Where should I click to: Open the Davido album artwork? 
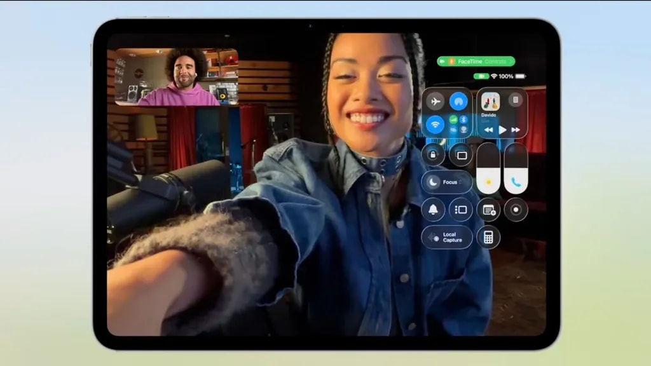(x=490, y=102)
